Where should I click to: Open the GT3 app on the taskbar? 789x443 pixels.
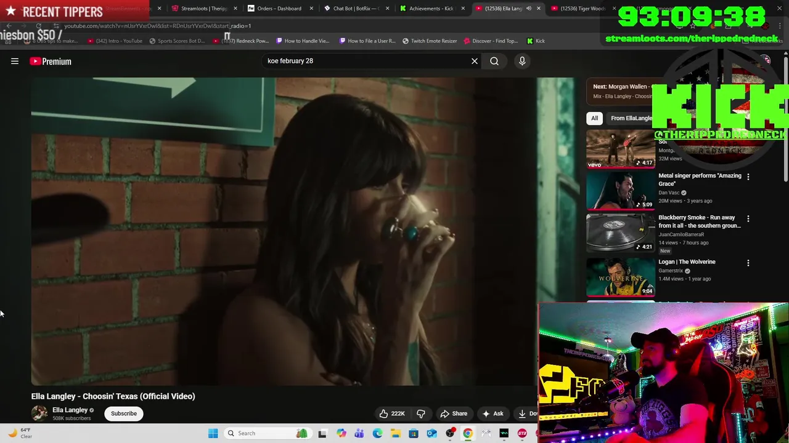(523, 433)
